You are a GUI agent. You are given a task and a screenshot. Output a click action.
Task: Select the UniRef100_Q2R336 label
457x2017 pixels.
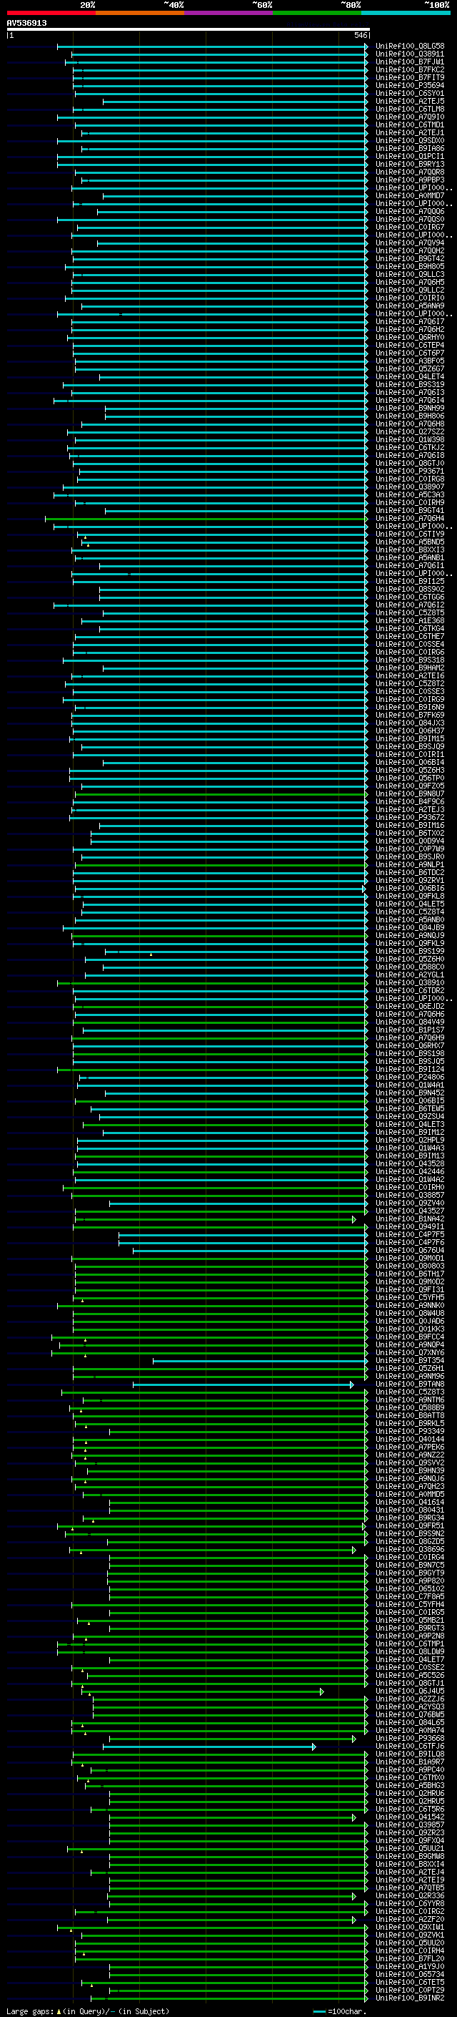[x=410, y=1895]
